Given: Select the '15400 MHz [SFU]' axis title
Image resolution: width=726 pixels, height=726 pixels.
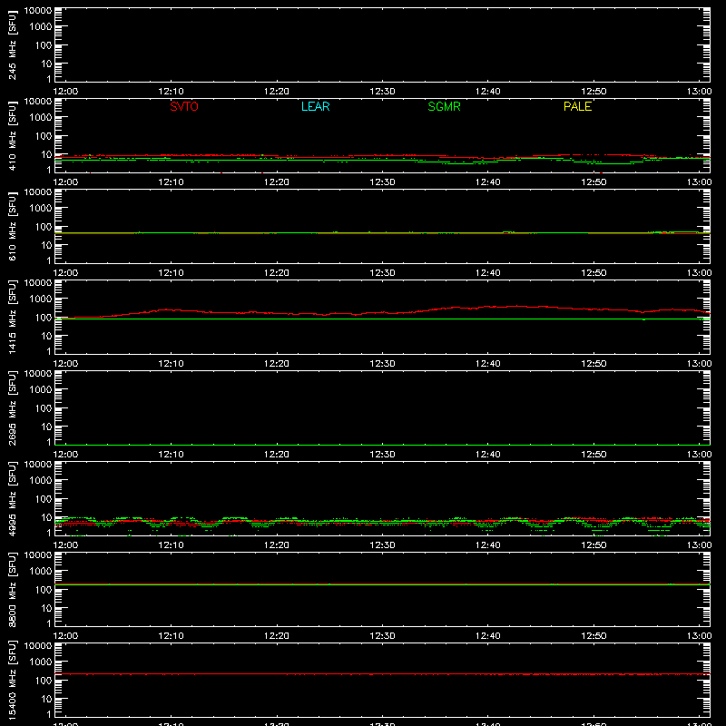Looking at the screenshot, I should pos(13,680).
